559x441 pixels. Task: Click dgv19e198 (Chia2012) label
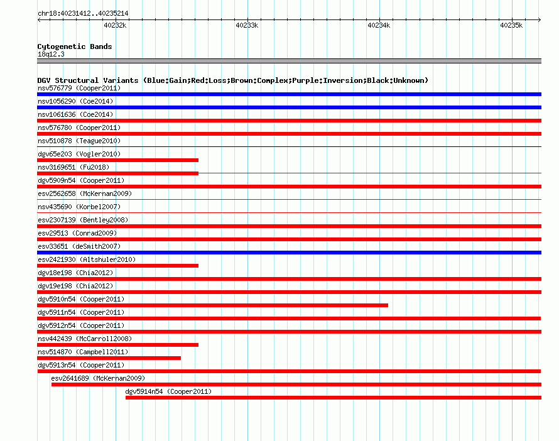75,286
